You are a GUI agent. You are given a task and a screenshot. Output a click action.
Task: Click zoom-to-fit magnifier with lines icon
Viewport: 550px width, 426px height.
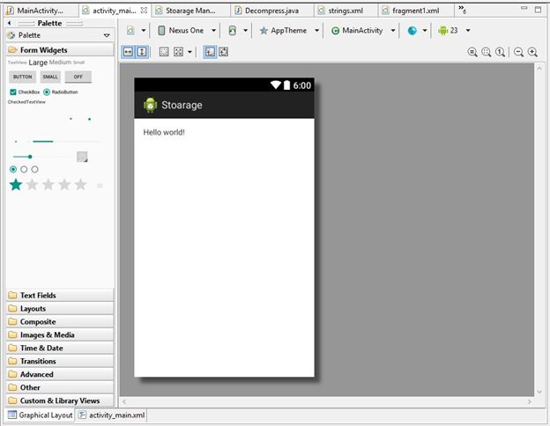[x=472, y=53]
